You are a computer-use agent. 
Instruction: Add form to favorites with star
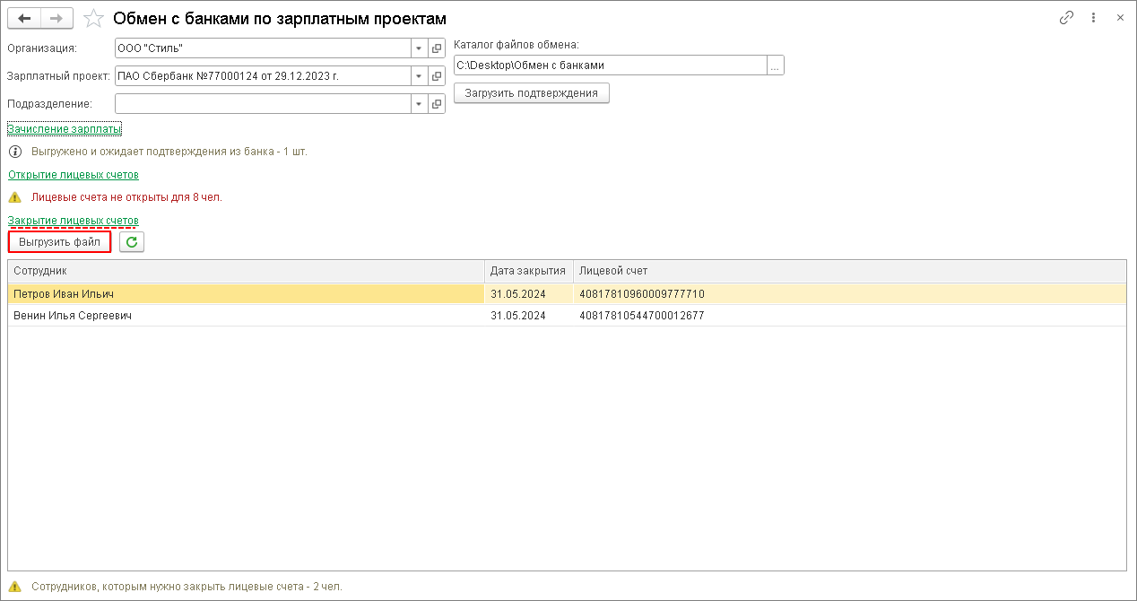click(93, 18)
